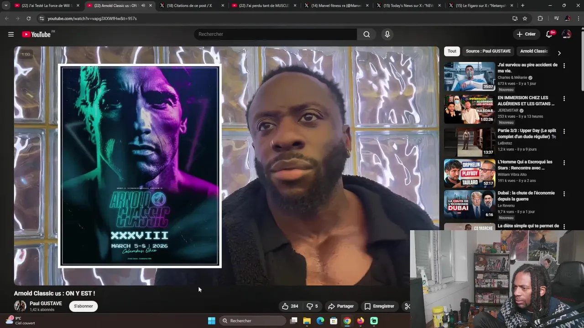The width and height of the screenshot is (584, 328).
Task: Open the Dubaï economy video thumbnail
Action: tap(469, 205)
